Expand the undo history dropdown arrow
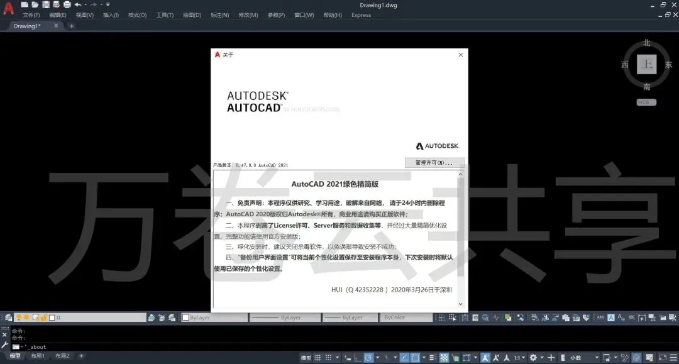This screenshot has height=364, width=679. (86, 5)
